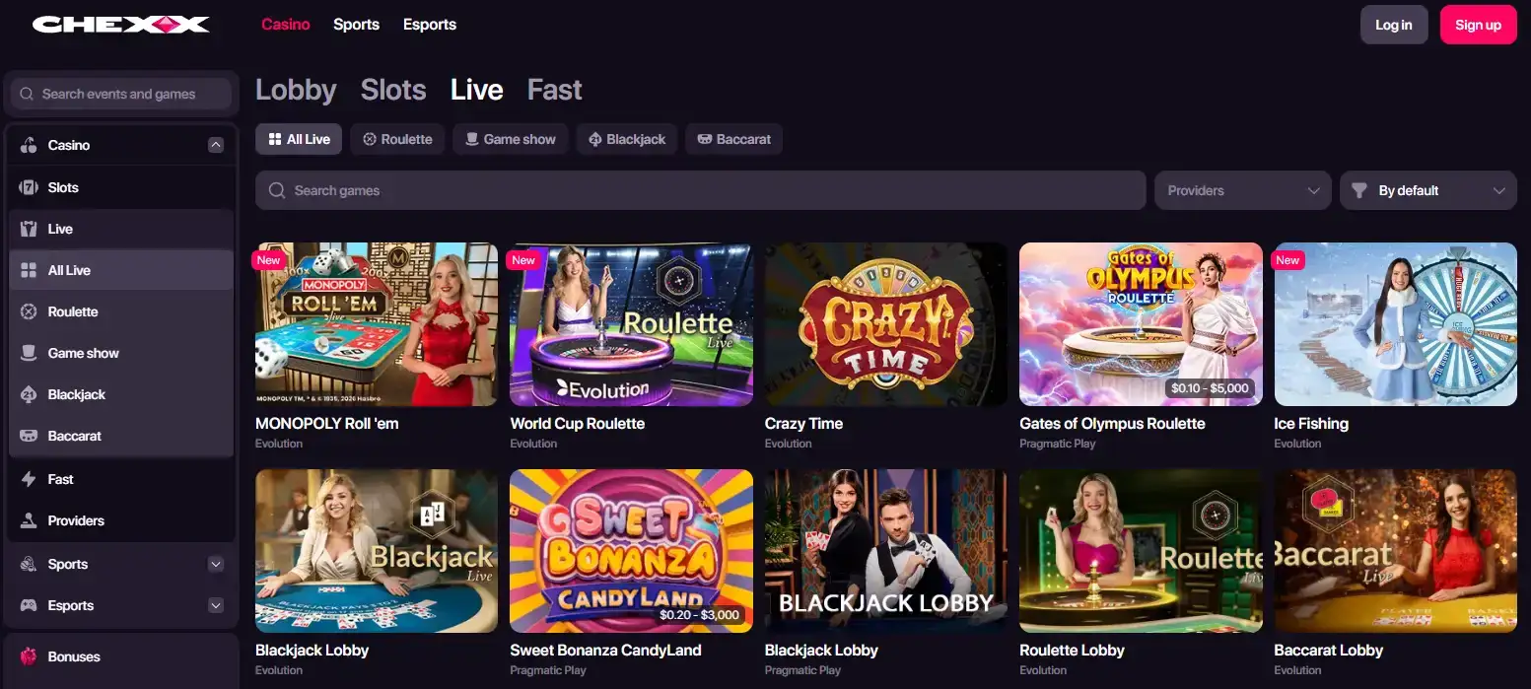Click the magnifier icon in Search games
The height and width of the screenshot is (689, 1531).
(277, 190)
